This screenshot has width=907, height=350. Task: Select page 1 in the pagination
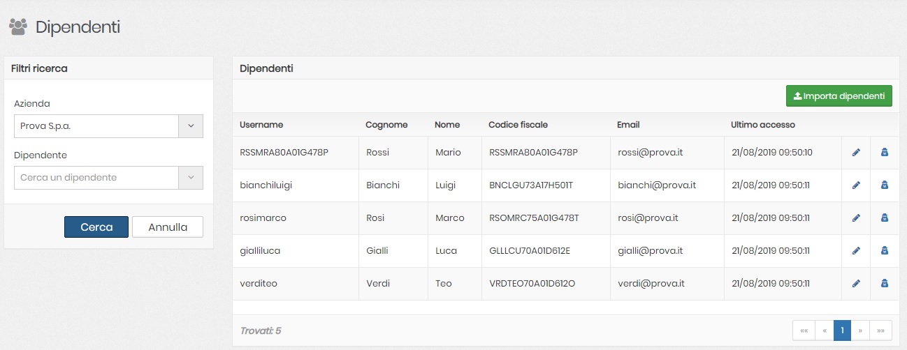pyautogui.click(x=842, y=330)
